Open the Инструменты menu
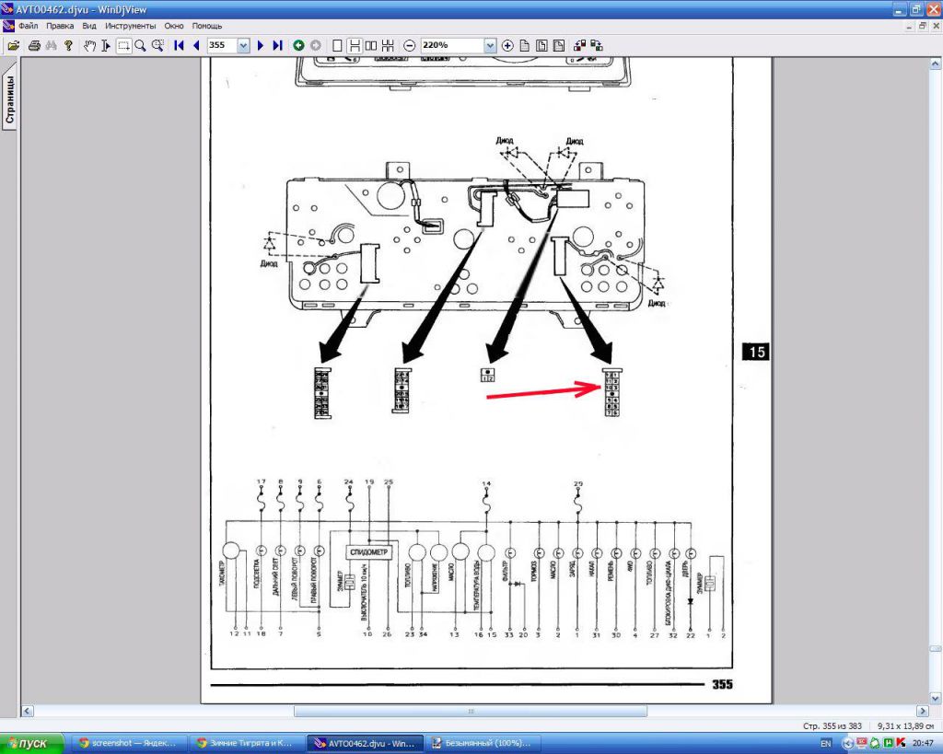 (x=130, y=26)
